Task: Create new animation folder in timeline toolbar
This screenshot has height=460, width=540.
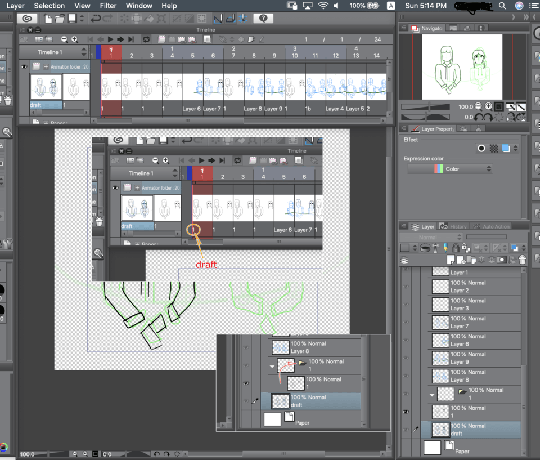Action: tap(161, 39)
